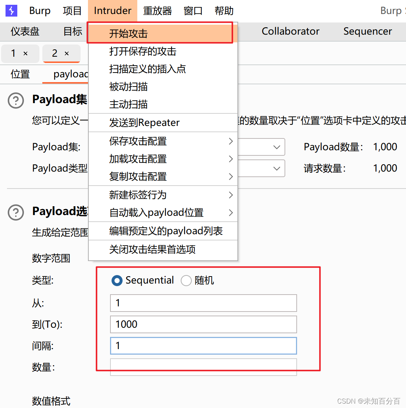Choose 关闭攻击结果首选项 menu entry

coord(163,249)
